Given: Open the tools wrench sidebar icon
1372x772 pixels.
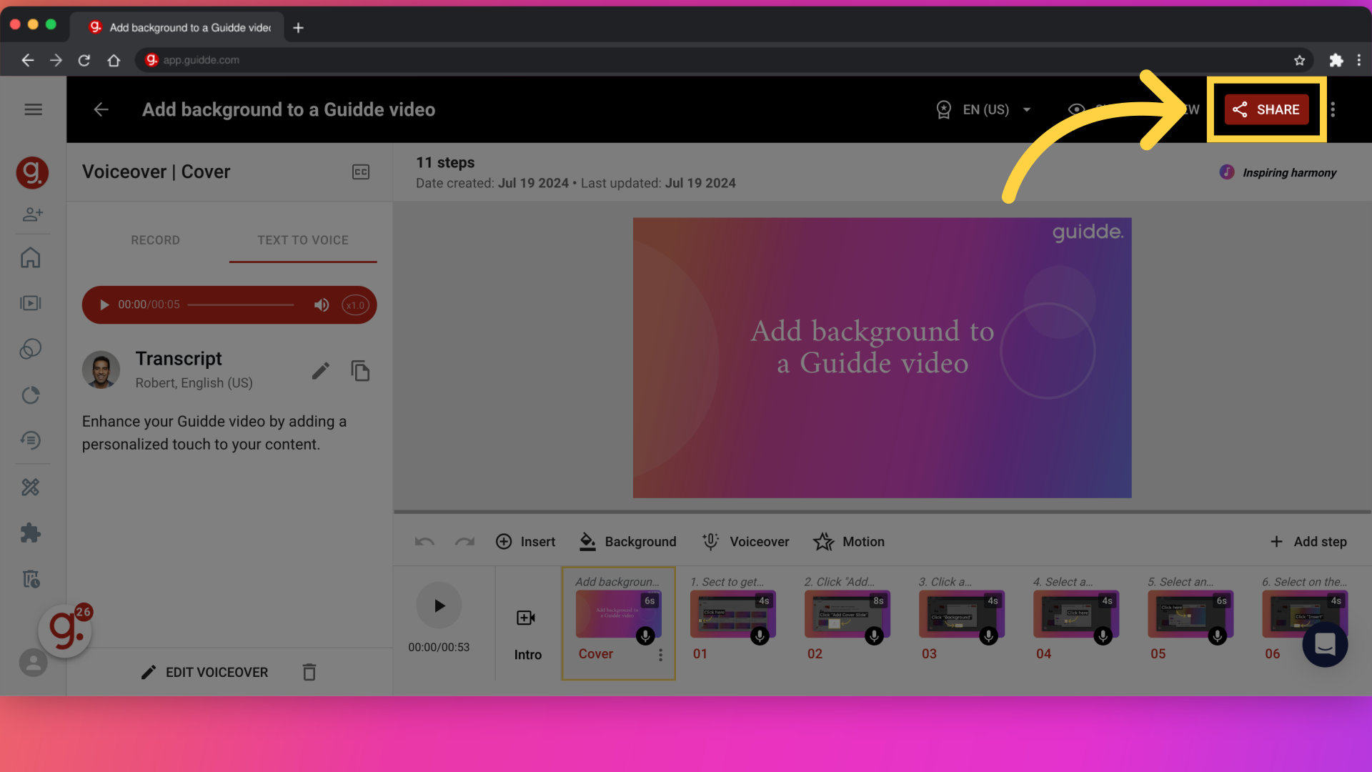Looking at the screenshot, I should click(x=31, y=488).
